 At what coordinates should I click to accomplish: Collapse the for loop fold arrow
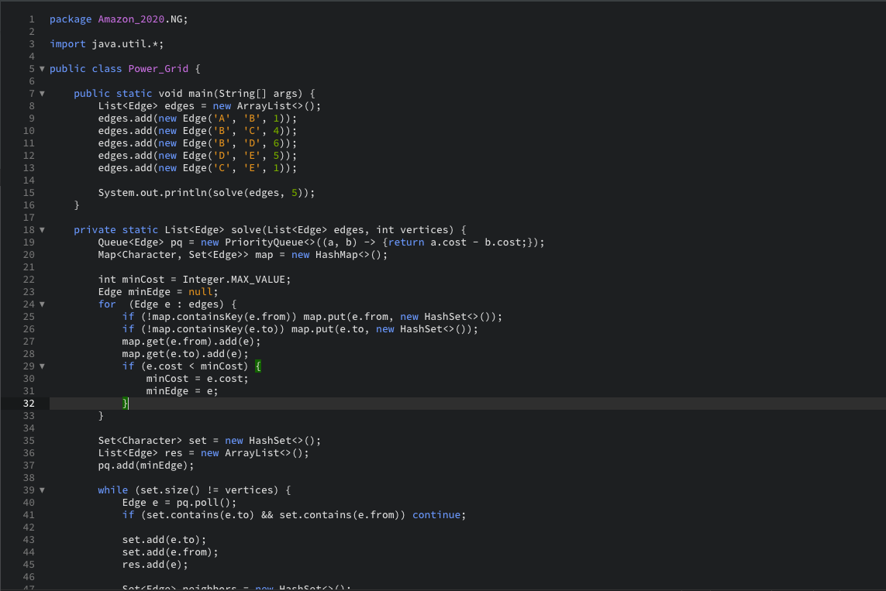click(42, 305)
